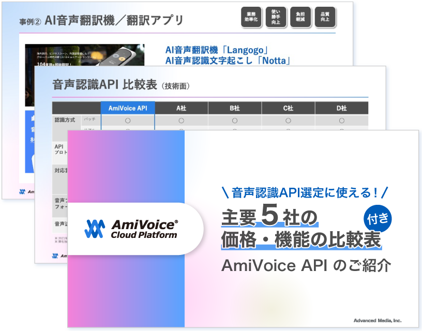Select the AmiVoice API column header

point(128,108)
